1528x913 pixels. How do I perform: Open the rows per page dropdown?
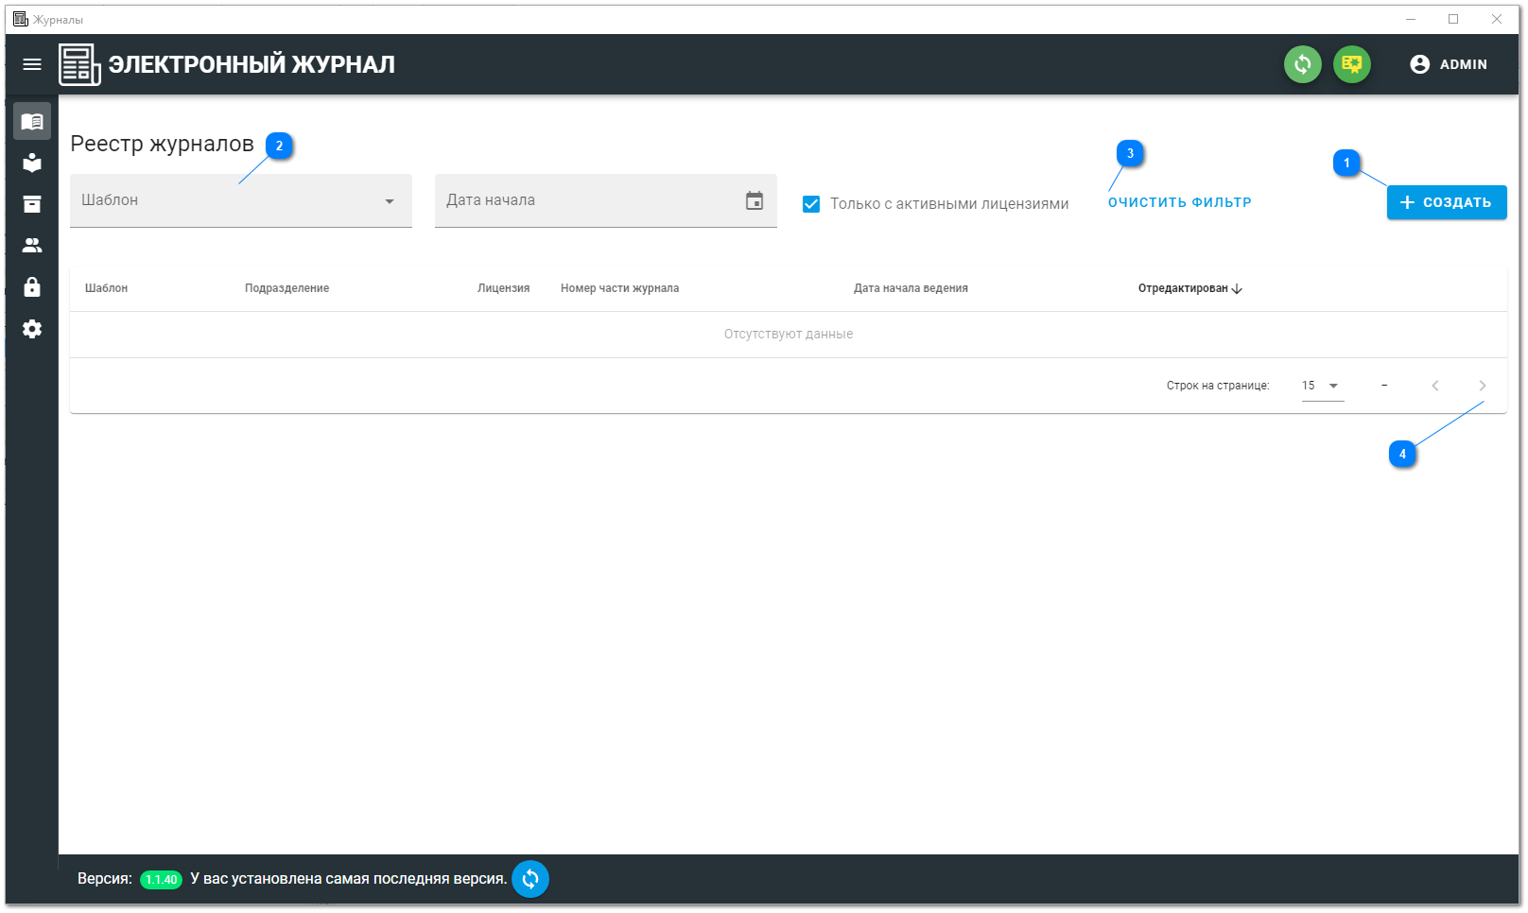1322,386
